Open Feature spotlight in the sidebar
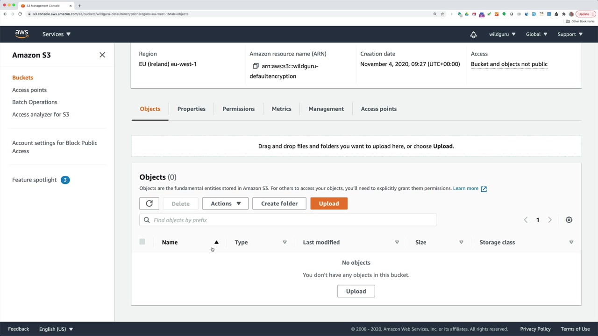The width and height of the screenshot is (598, 336). 34,180
